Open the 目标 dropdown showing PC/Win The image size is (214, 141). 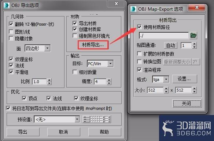coord(100,64)
